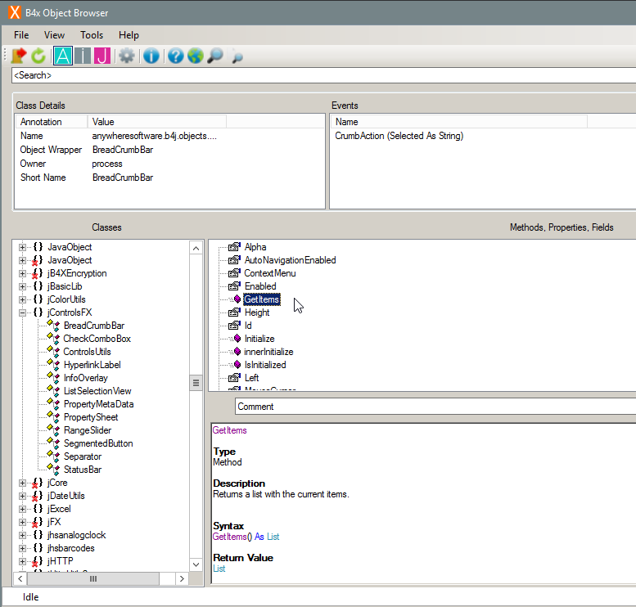
Task: Open the Tools menu
Action: click(x=92, y=35)
